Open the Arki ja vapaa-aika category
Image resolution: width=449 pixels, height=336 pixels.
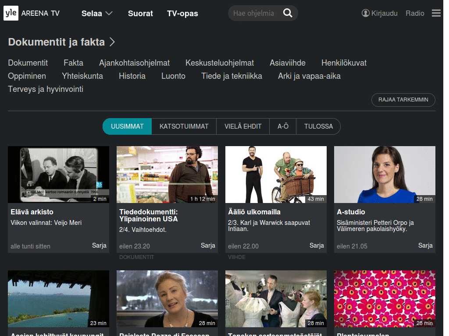tap(309, 76)
